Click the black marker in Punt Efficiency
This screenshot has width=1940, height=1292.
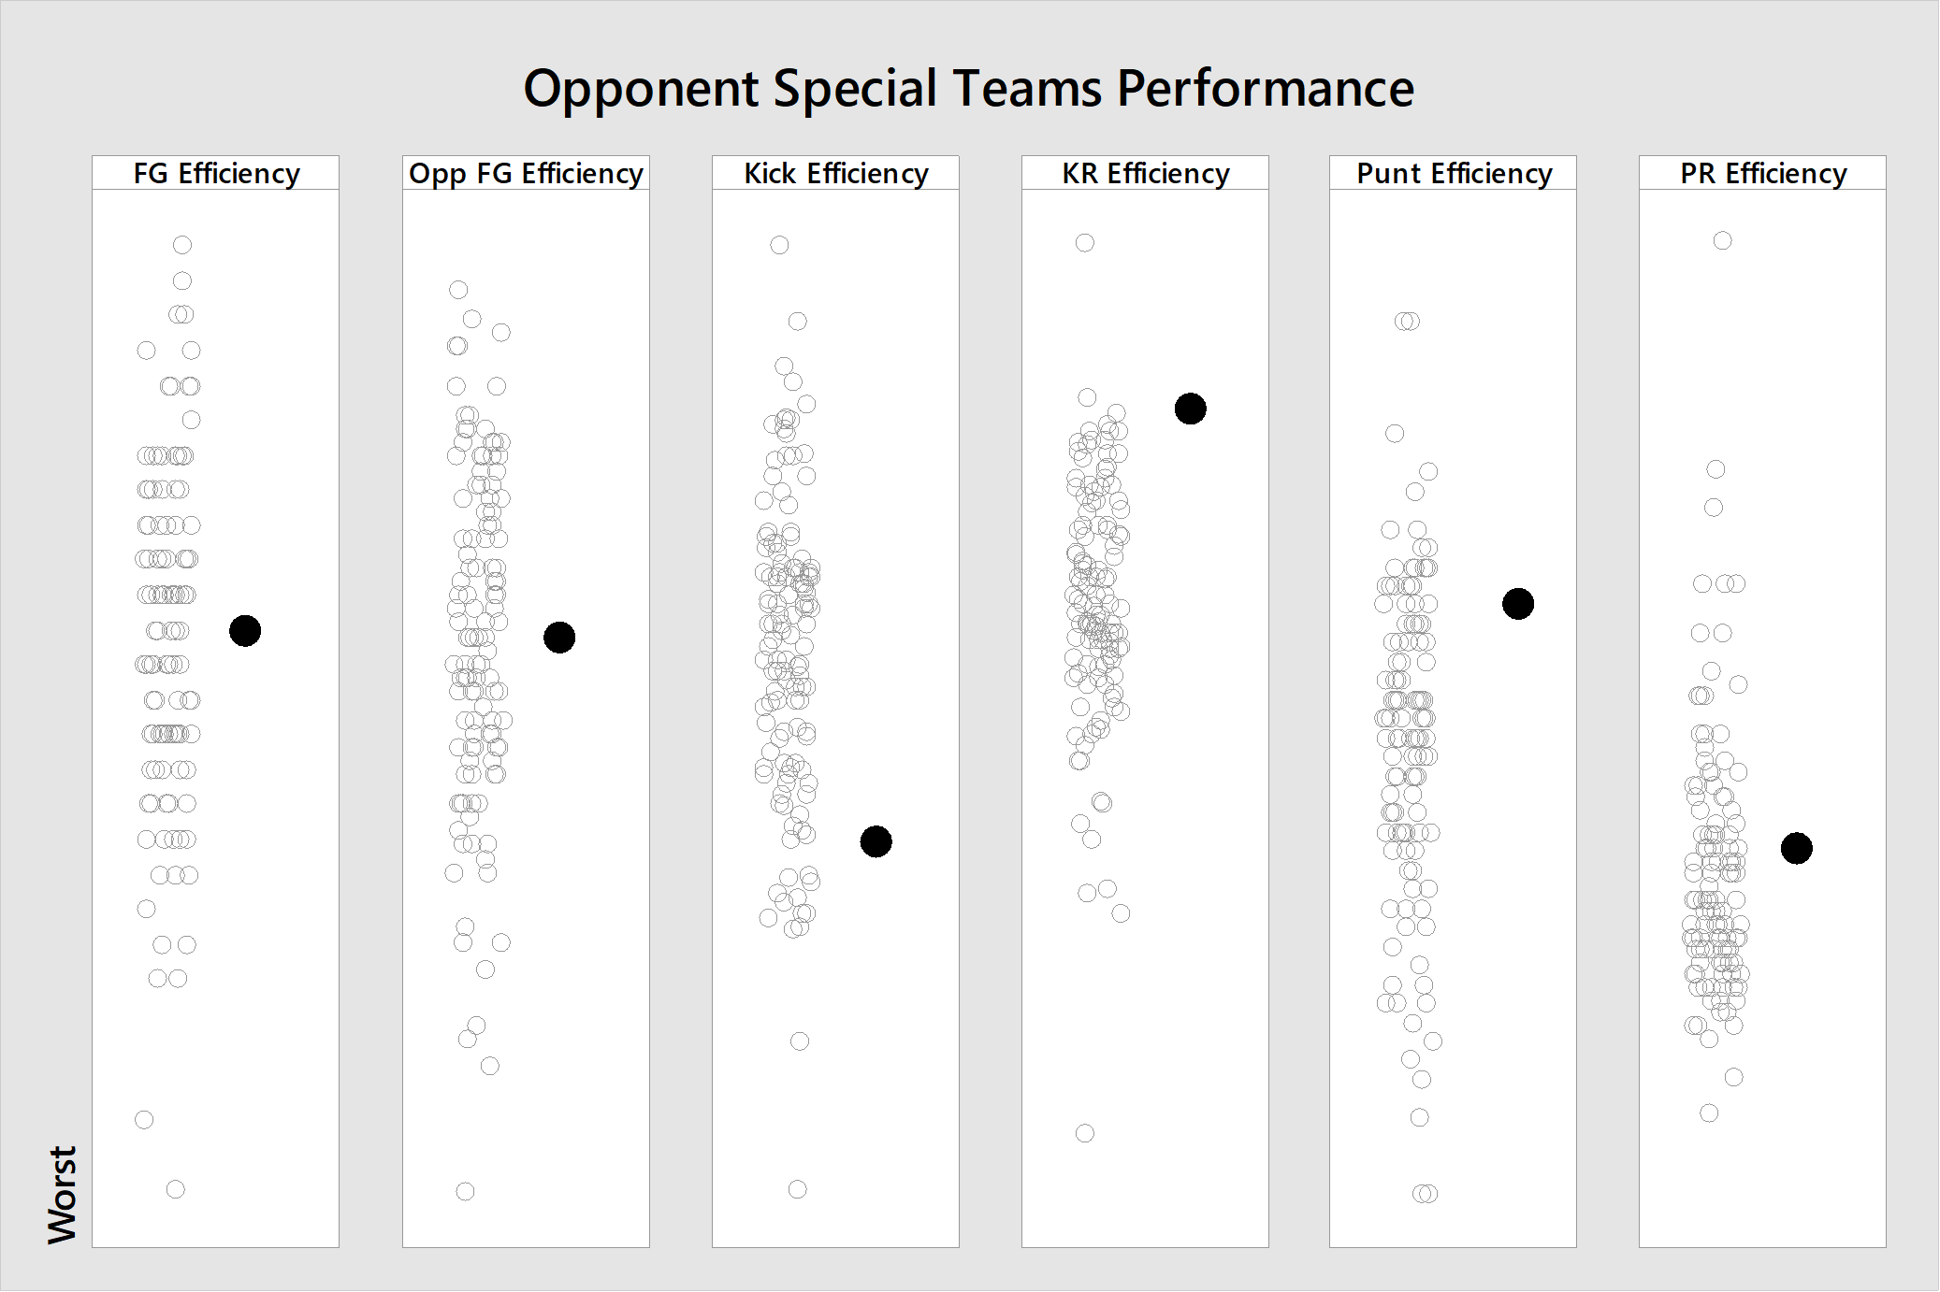coord(1518,604)
